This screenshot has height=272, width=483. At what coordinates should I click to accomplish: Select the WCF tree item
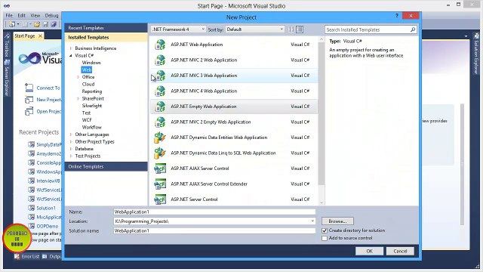pyautogui.click(x=87, y=120)
